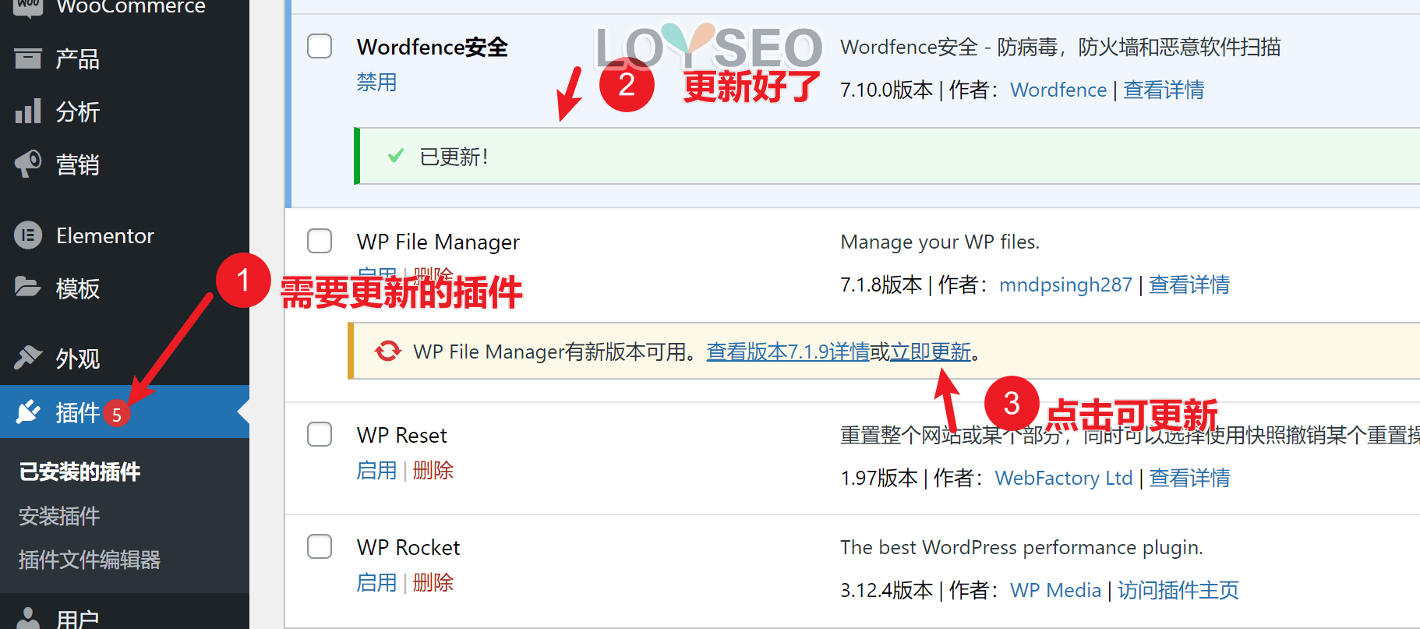The width and height of the screenshot is (1420, 629).
Task: Click 删除 under WP Rocket
Action: tap(433, 582)
